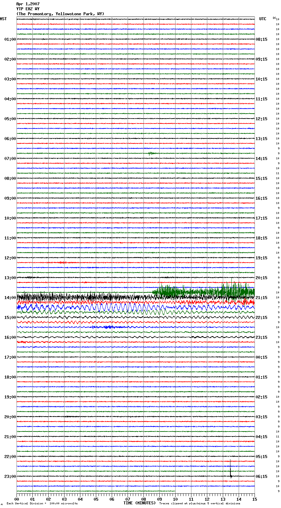Click the 18:00 MST time label
The image size is (281, 508).
pos(10,377)
